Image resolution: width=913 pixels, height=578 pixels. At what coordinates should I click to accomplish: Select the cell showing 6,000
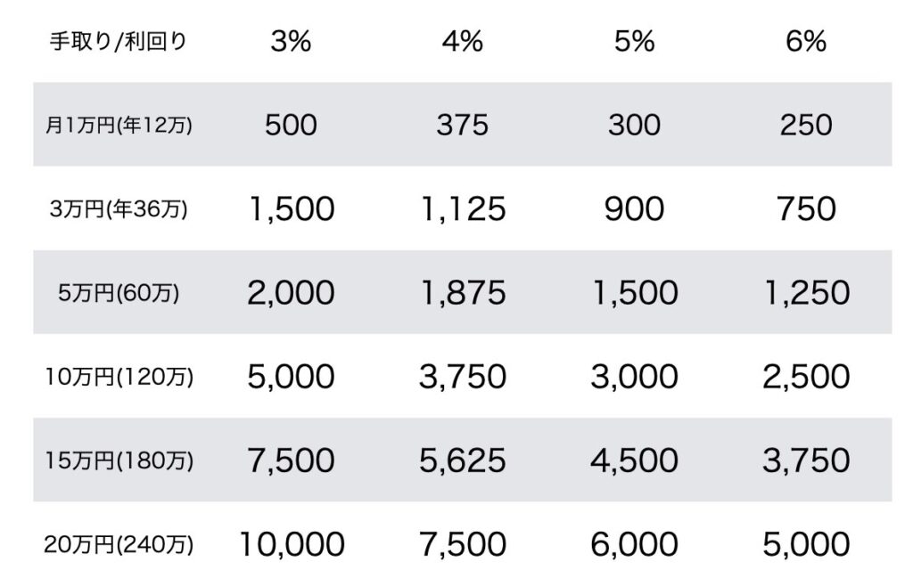[634, 544]
